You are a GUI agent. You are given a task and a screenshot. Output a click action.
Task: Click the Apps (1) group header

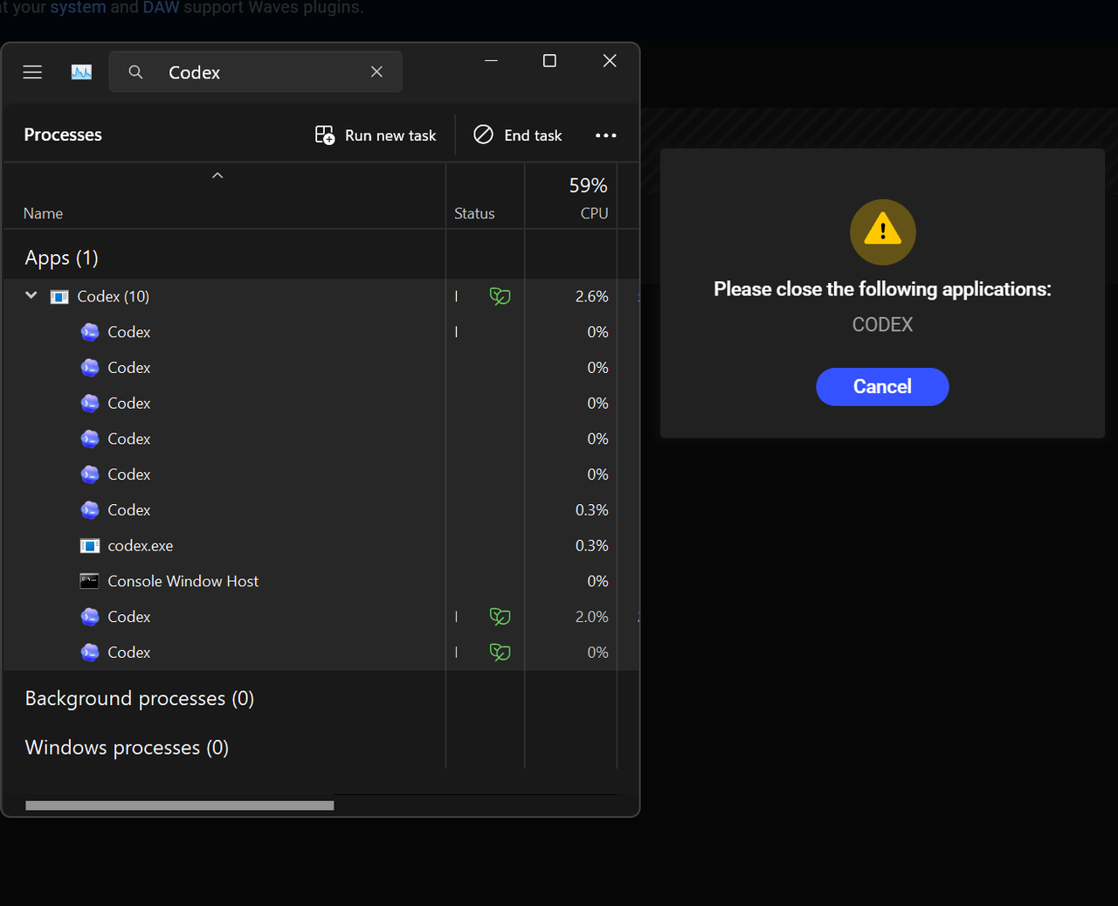[61, 258]
